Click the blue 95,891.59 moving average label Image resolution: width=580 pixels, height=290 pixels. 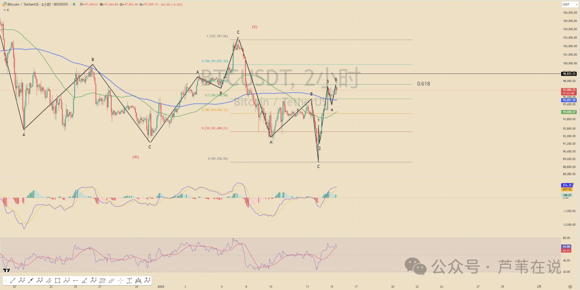(569, 100)
